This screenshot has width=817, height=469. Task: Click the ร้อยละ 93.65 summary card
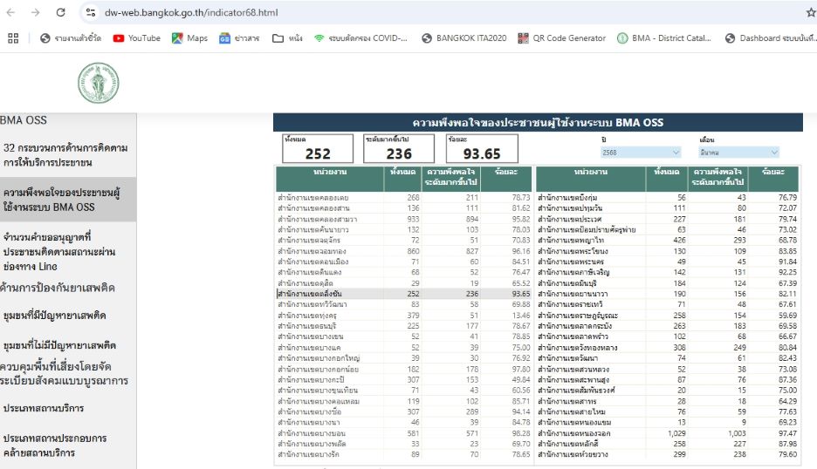(482, 148)
